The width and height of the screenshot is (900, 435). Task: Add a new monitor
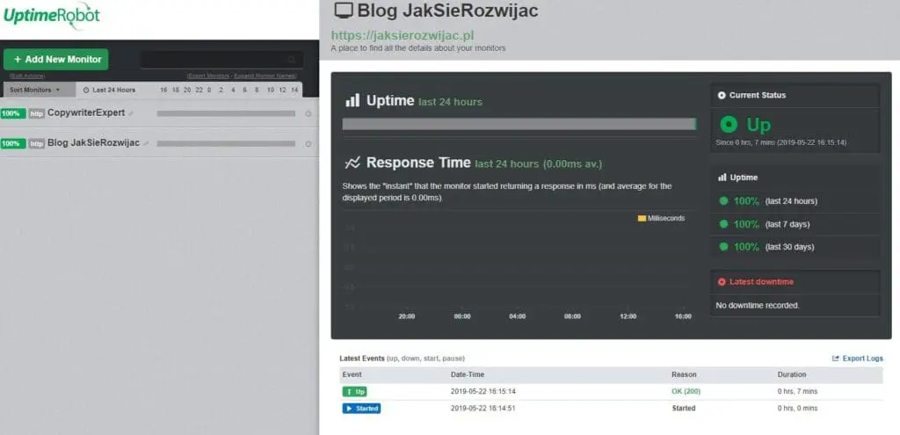(x=55, y=59)
